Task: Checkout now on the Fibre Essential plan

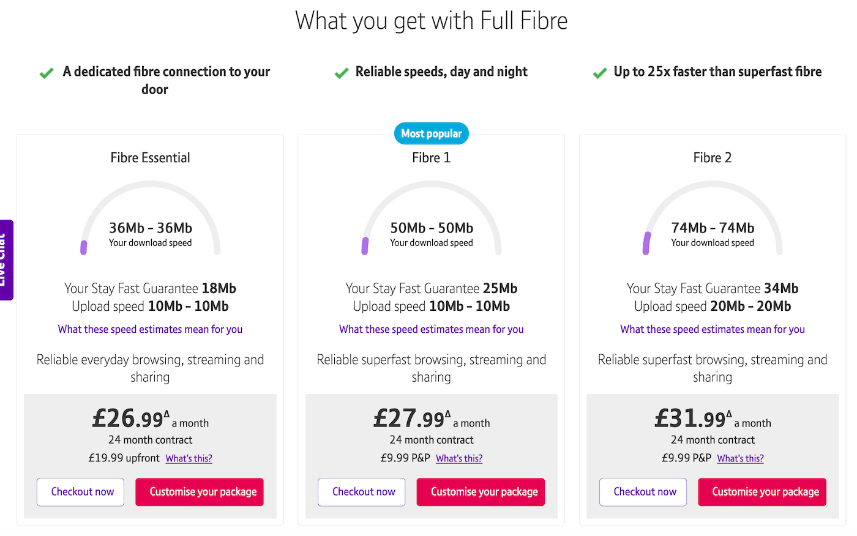Action: pyautogui.click(x=80, y=491)
